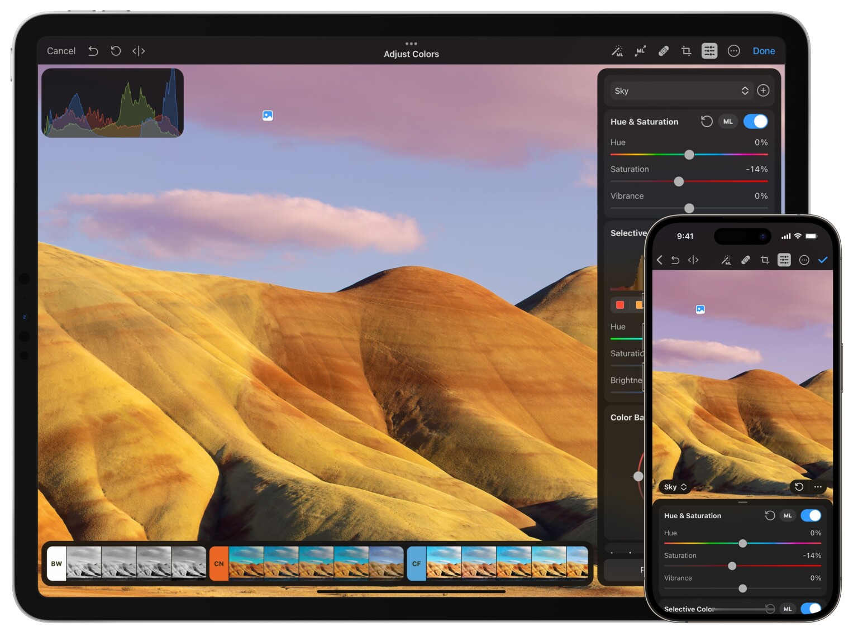
Task: Tap the undo arrow on iPhone toolbar
Action: [675, 260]
